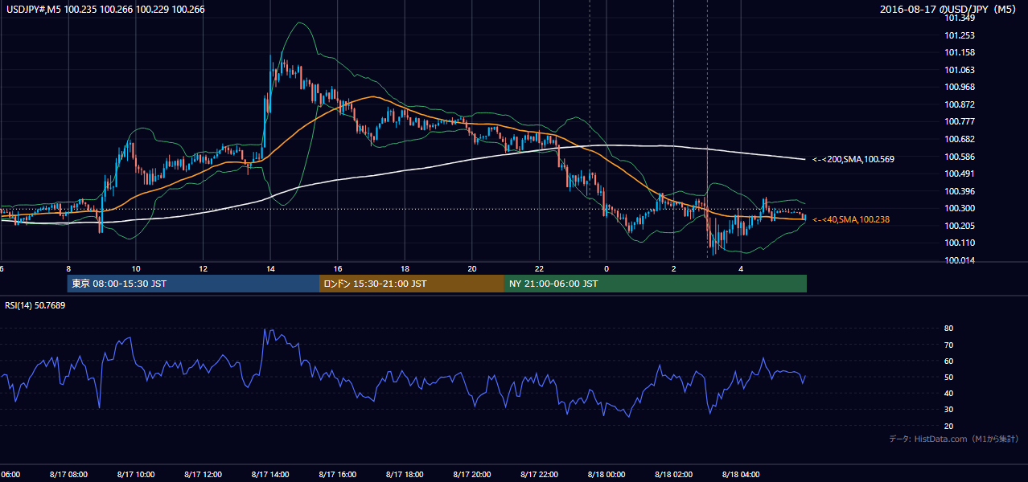The width and height of the screenshot is (1028, 482).
Task: Click the 100.110 price axis label
Action: [959, 243]
